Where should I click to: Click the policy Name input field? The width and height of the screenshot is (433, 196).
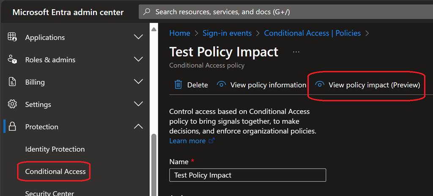[247, 175]
